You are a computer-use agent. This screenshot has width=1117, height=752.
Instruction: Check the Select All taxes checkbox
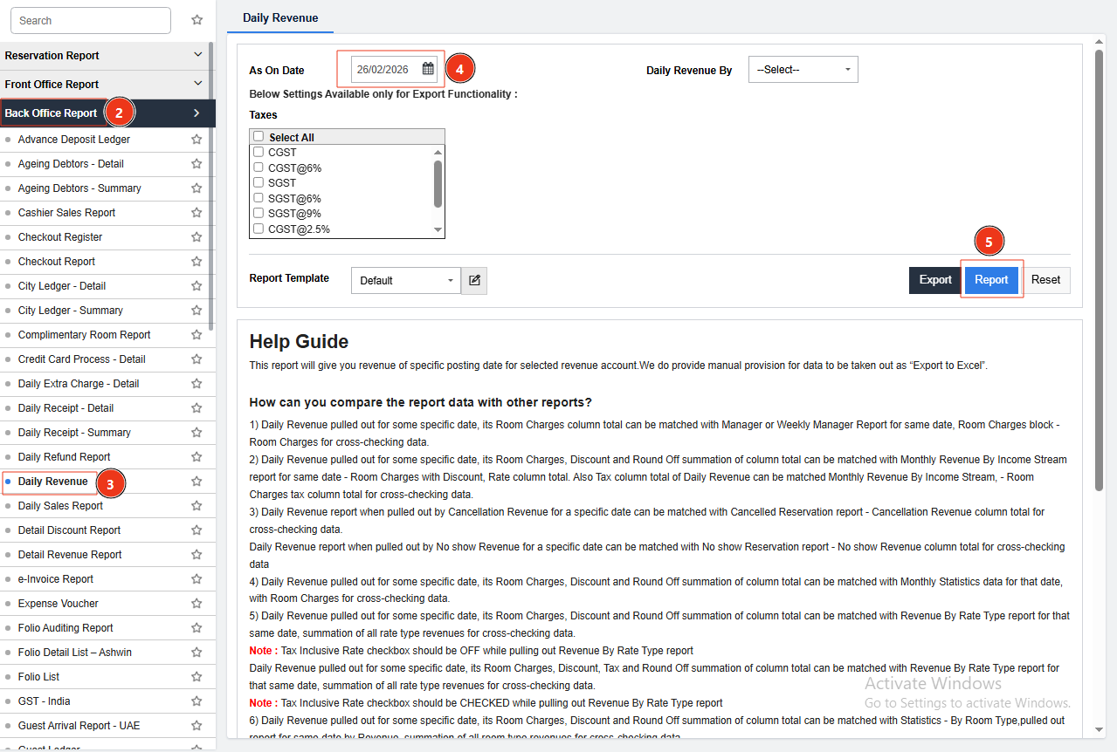(259, 137)
